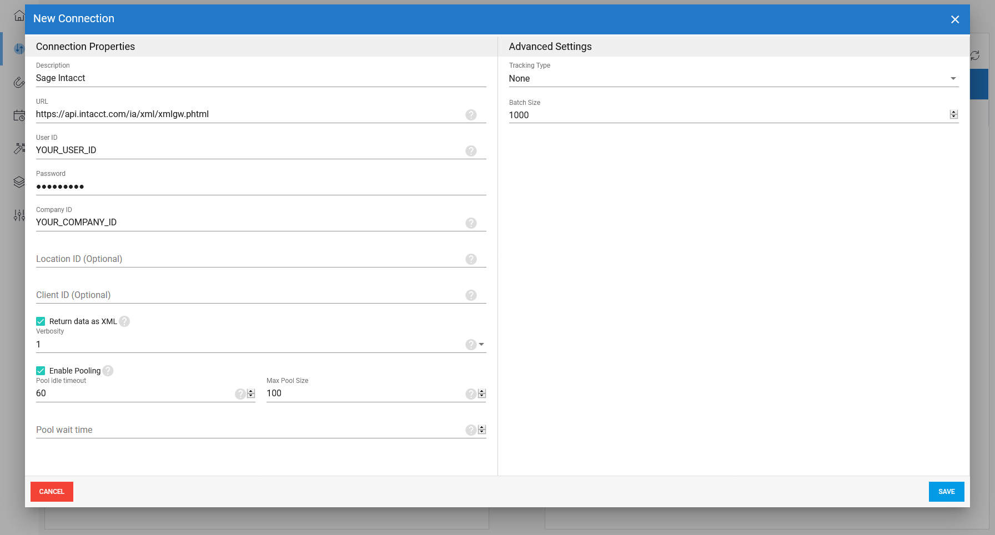Click the help icon for Company ID
The width and height of the screenshot is (995, 535).
coord(471,223)
